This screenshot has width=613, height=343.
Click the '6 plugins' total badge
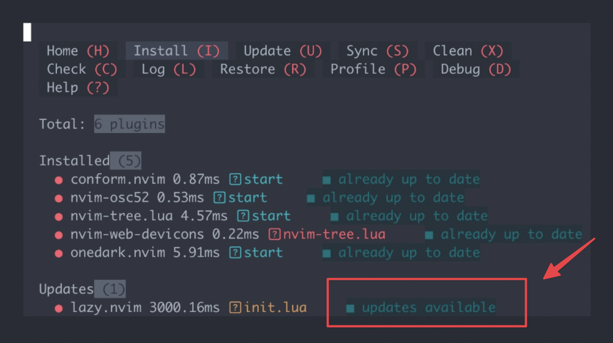pyautogui.click(x=129, y=124)
